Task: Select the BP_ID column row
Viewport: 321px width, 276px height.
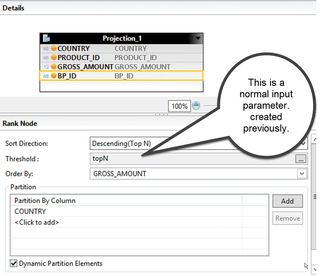Action: (121, 76)
